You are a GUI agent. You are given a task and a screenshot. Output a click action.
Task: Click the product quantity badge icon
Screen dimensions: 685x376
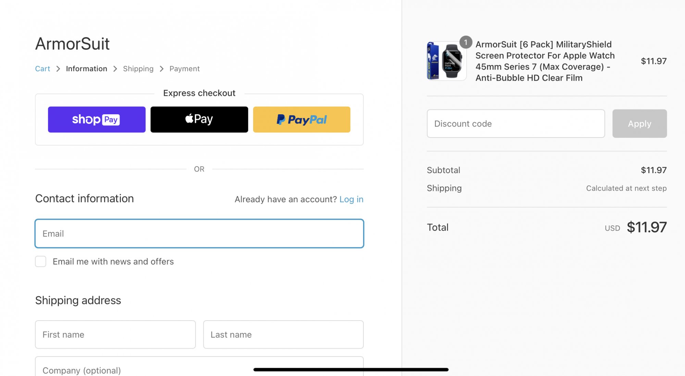[465, 42]
